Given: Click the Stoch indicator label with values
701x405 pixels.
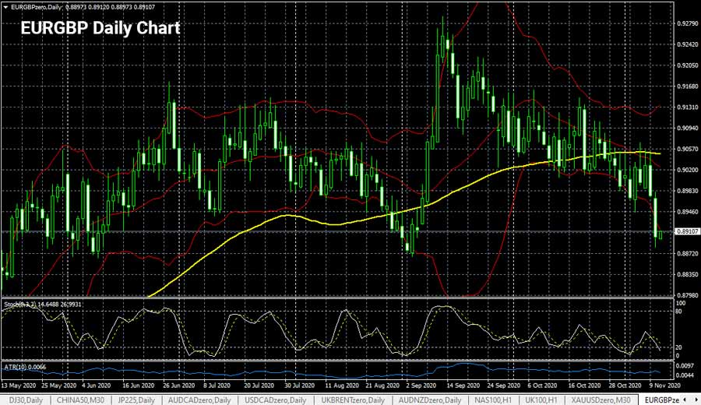Looking at the screenshot, I should tap(43, 305).
